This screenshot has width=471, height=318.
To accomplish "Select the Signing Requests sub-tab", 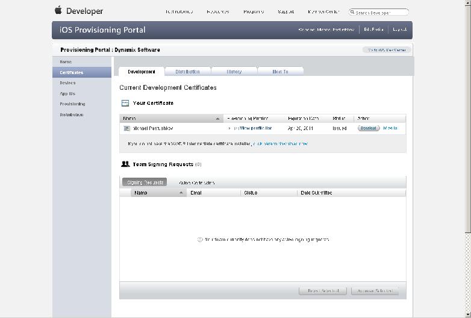I will point(145,182).
